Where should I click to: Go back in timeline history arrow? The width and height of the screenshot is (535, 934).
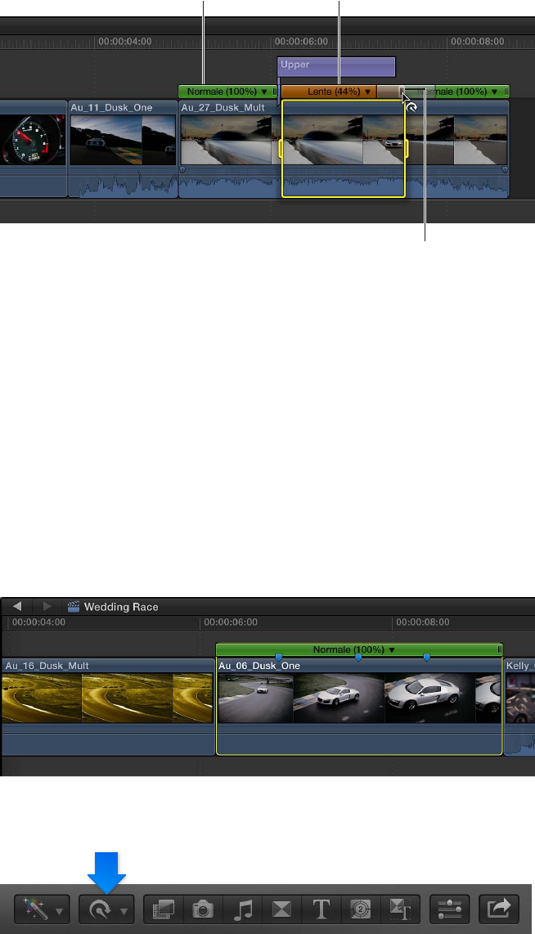(17, 606)
